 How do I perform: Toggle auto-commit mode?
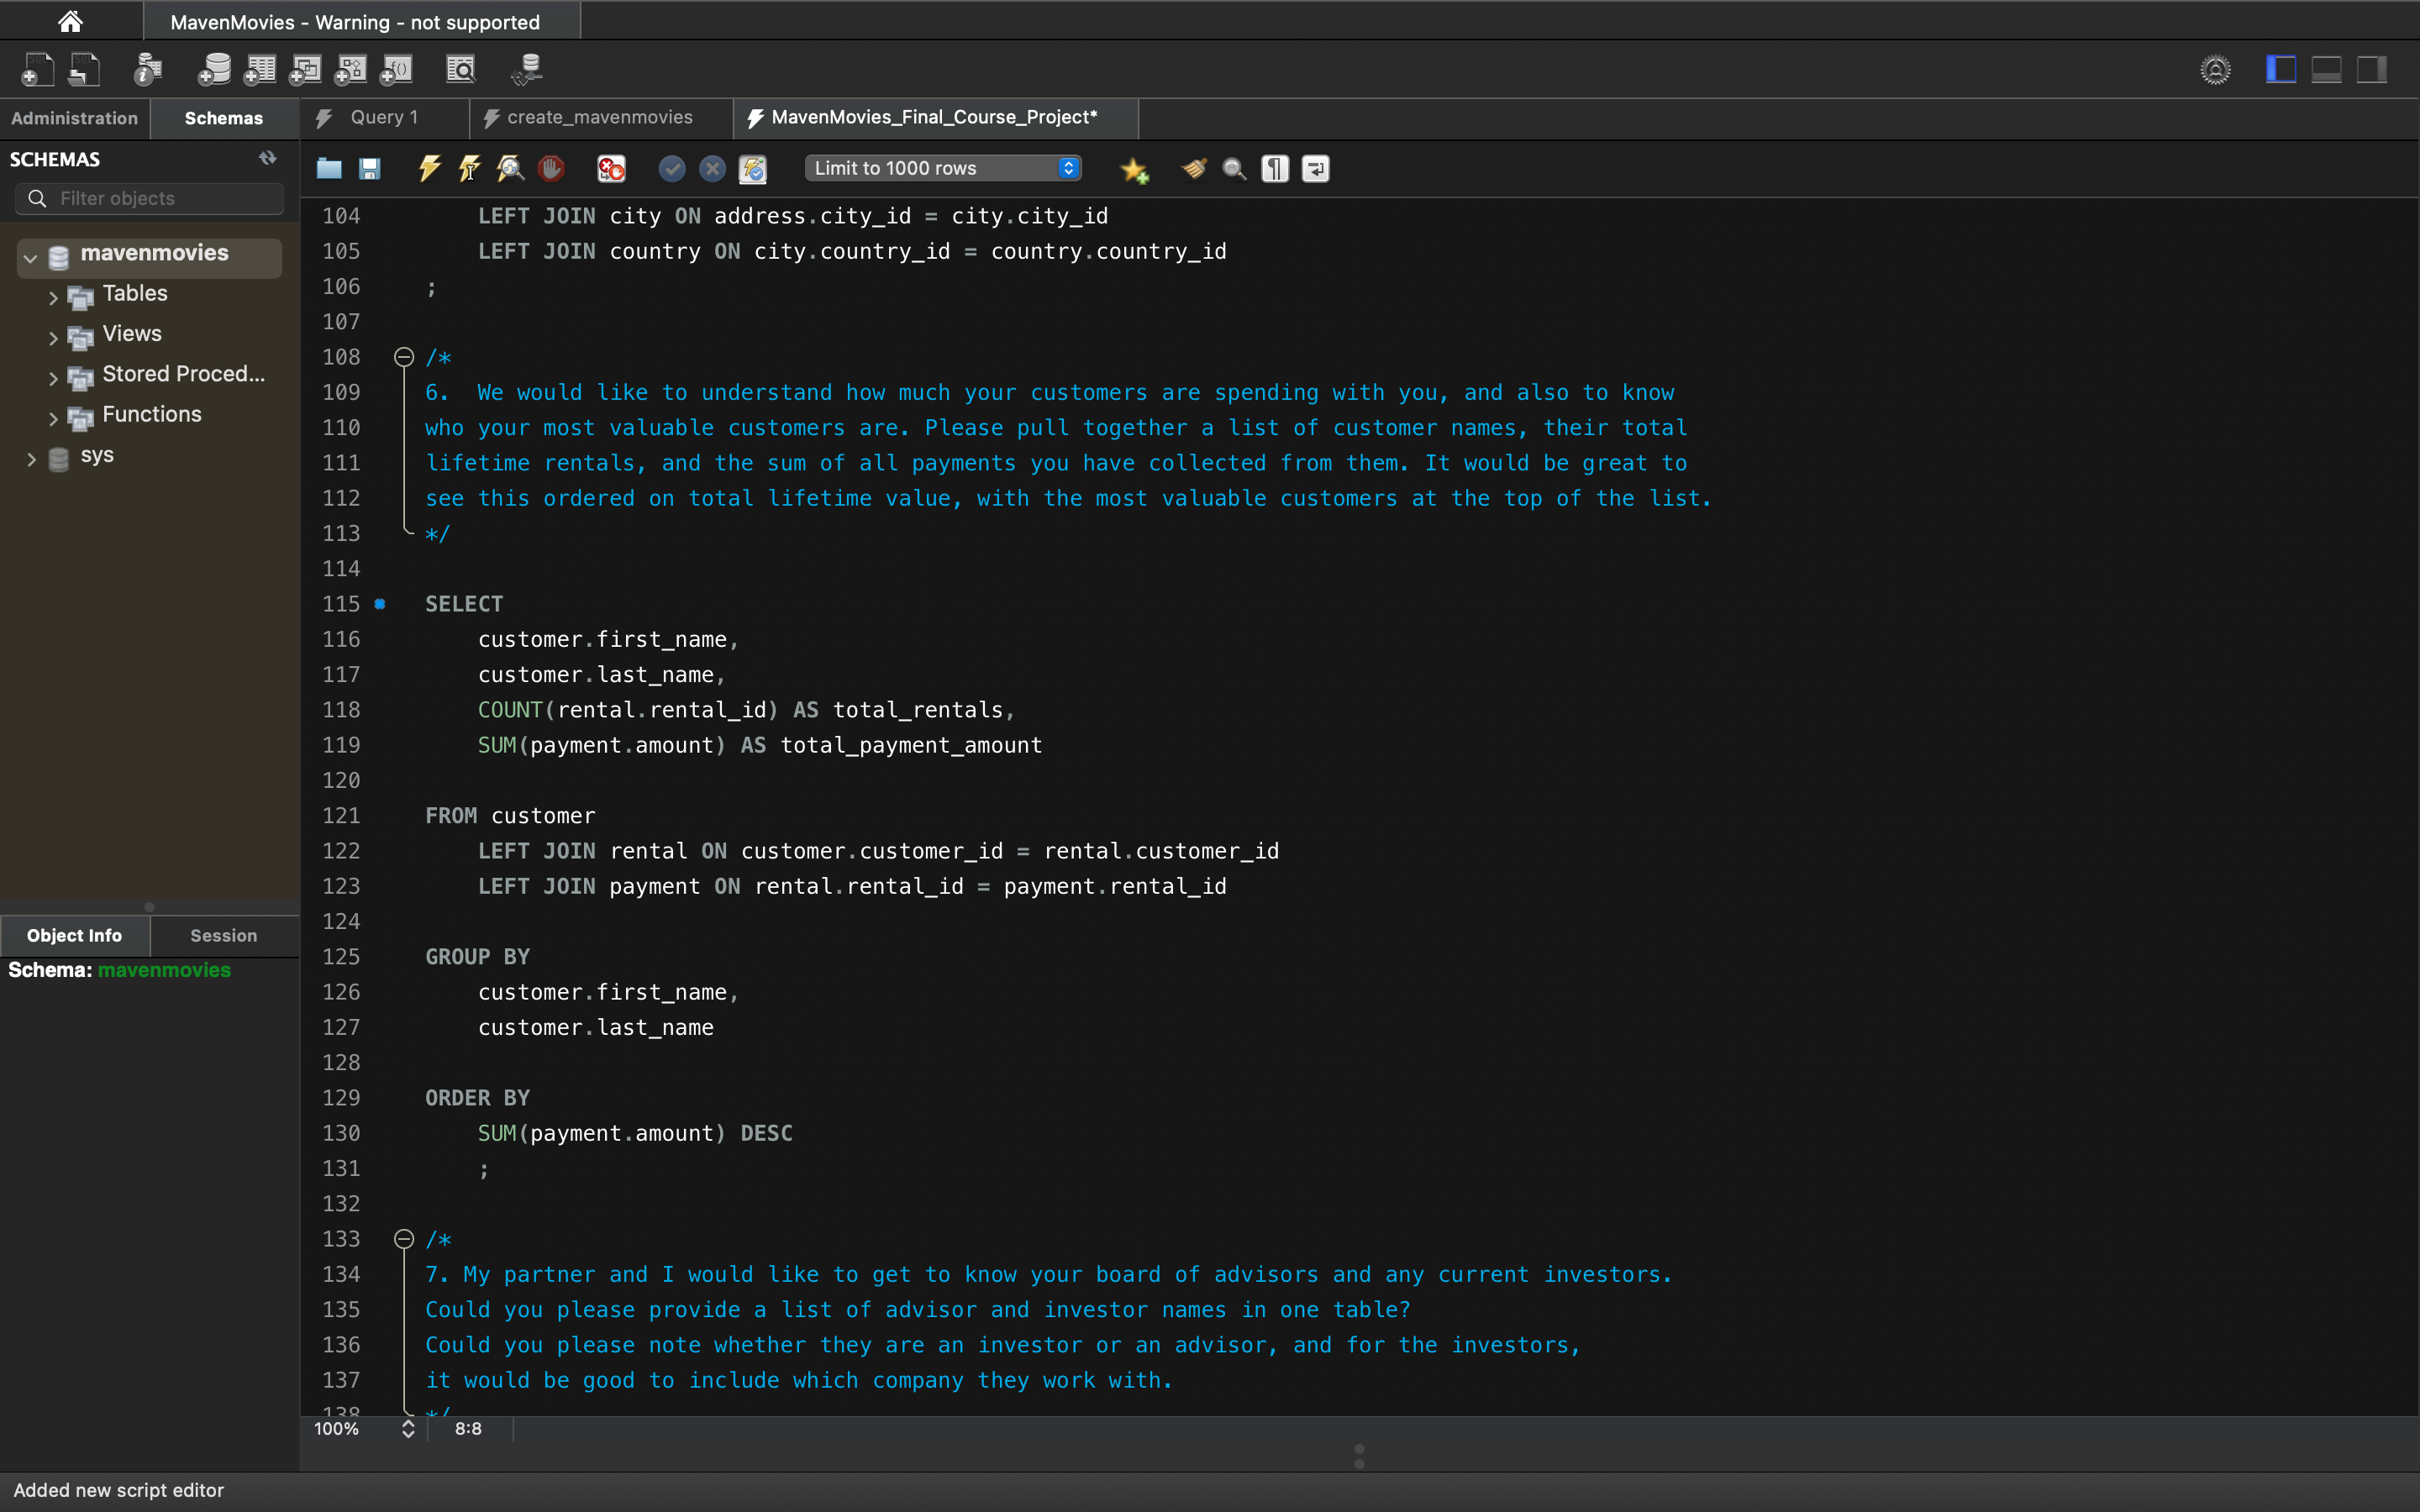coord(753,168)
